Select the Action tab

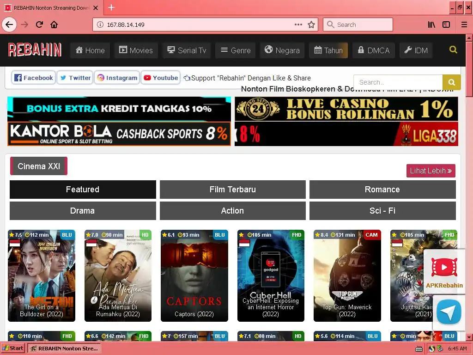tap(233, 211)
